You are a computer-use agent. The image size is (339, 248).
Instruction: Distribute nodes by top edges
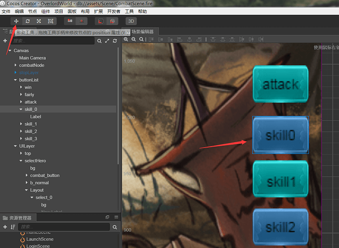(x=213, y=39)
